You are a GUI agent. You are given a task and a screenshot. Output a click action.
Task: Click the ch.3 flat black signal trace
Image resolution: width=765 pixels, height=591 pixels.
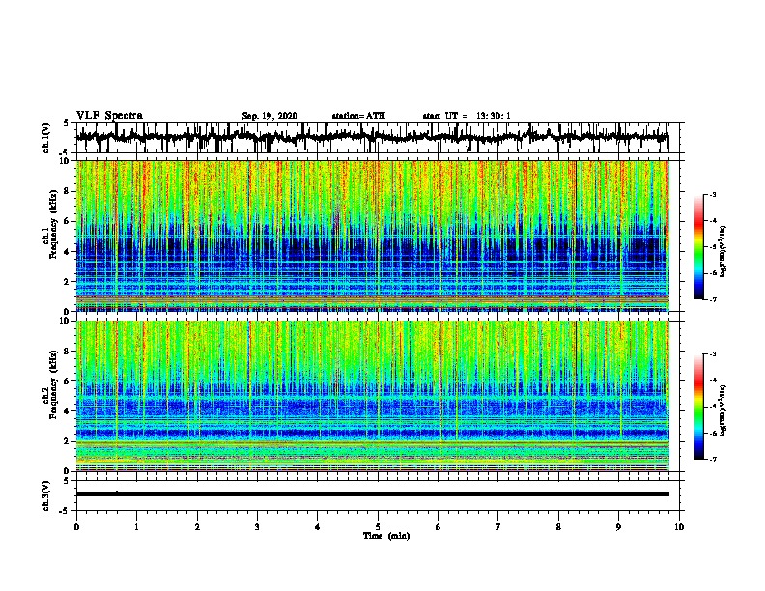373,494
